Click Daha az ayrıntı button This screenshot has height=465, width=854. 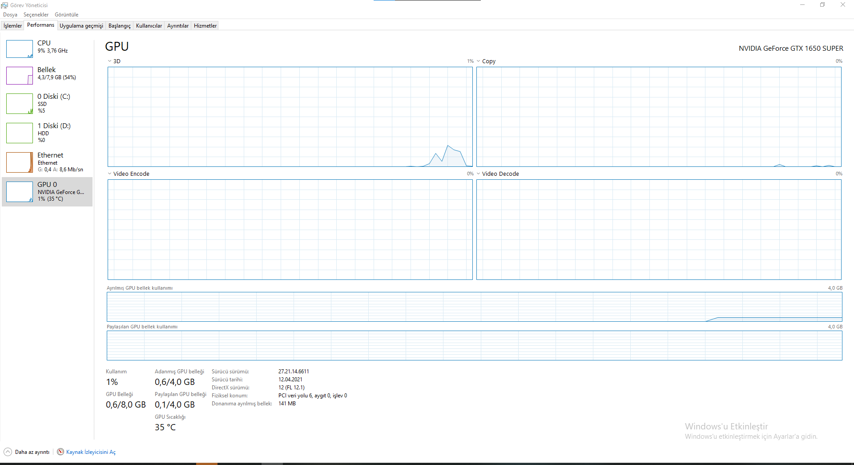(x=27, y=452)
